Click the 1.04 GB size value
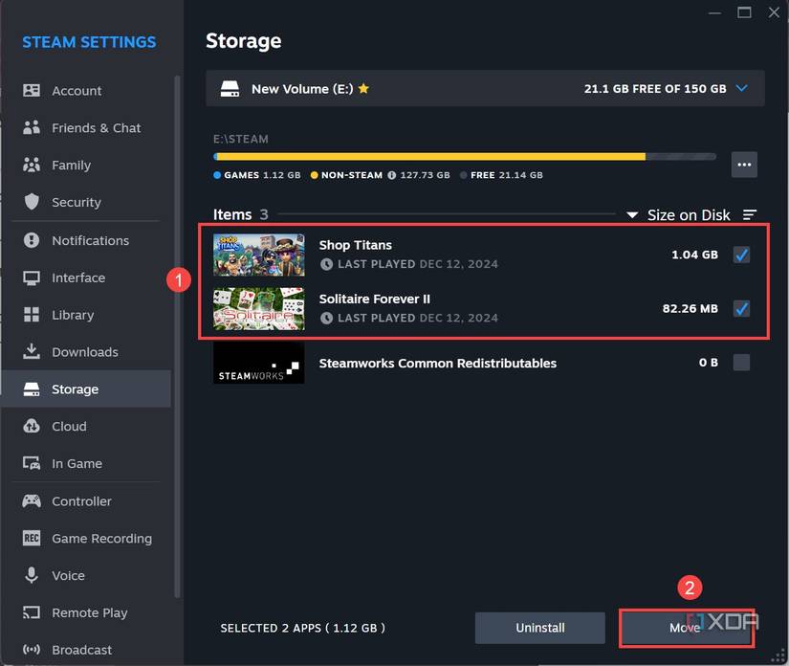Viewport: 789px width, 666px height. click(x=694, y=255)
